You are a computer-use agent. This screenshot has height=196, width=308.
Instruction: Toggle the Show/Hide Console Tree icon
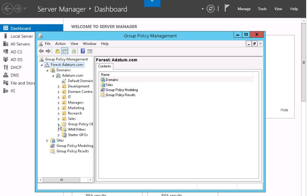point(65,51)
